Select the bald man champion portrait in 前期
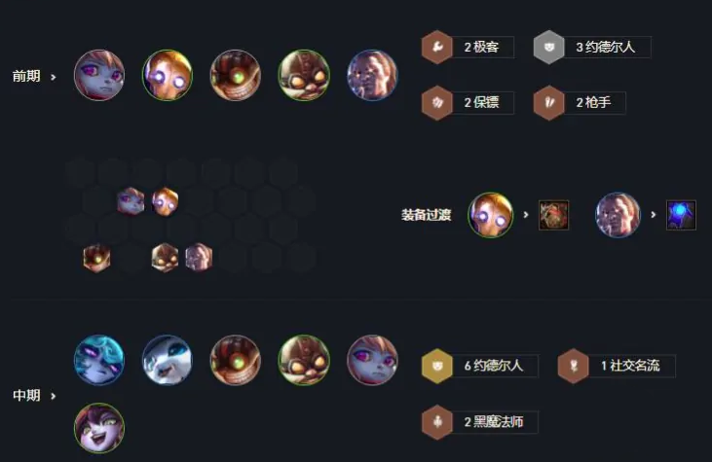The width and height of the screenshot is (712, 462). 372,75
